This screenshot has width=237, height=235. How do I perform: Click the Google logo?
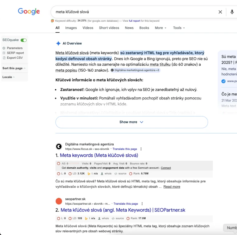pos(29,12)
